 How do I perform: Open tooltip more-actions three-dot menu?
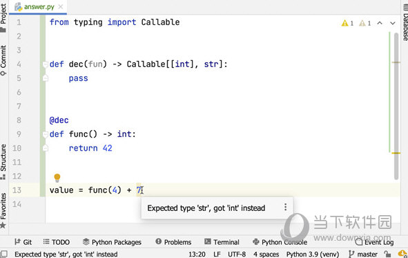tap(285, 207)
